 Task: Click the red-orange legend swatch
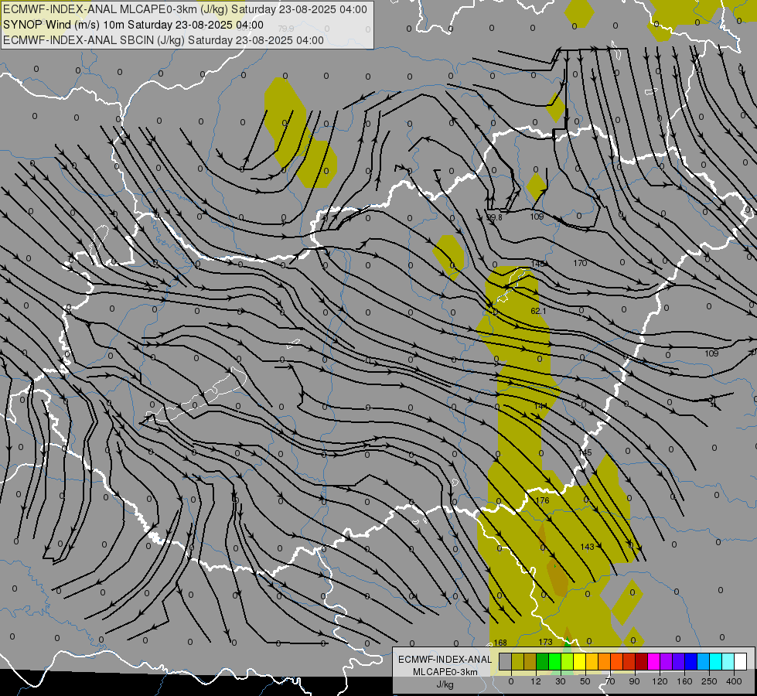pos(616,661)
